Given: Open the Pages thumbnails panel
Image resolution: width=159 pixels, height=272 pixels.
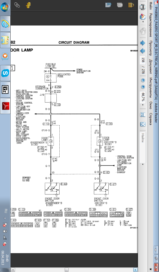Looking at the screenshot, I should pos(120,5).
